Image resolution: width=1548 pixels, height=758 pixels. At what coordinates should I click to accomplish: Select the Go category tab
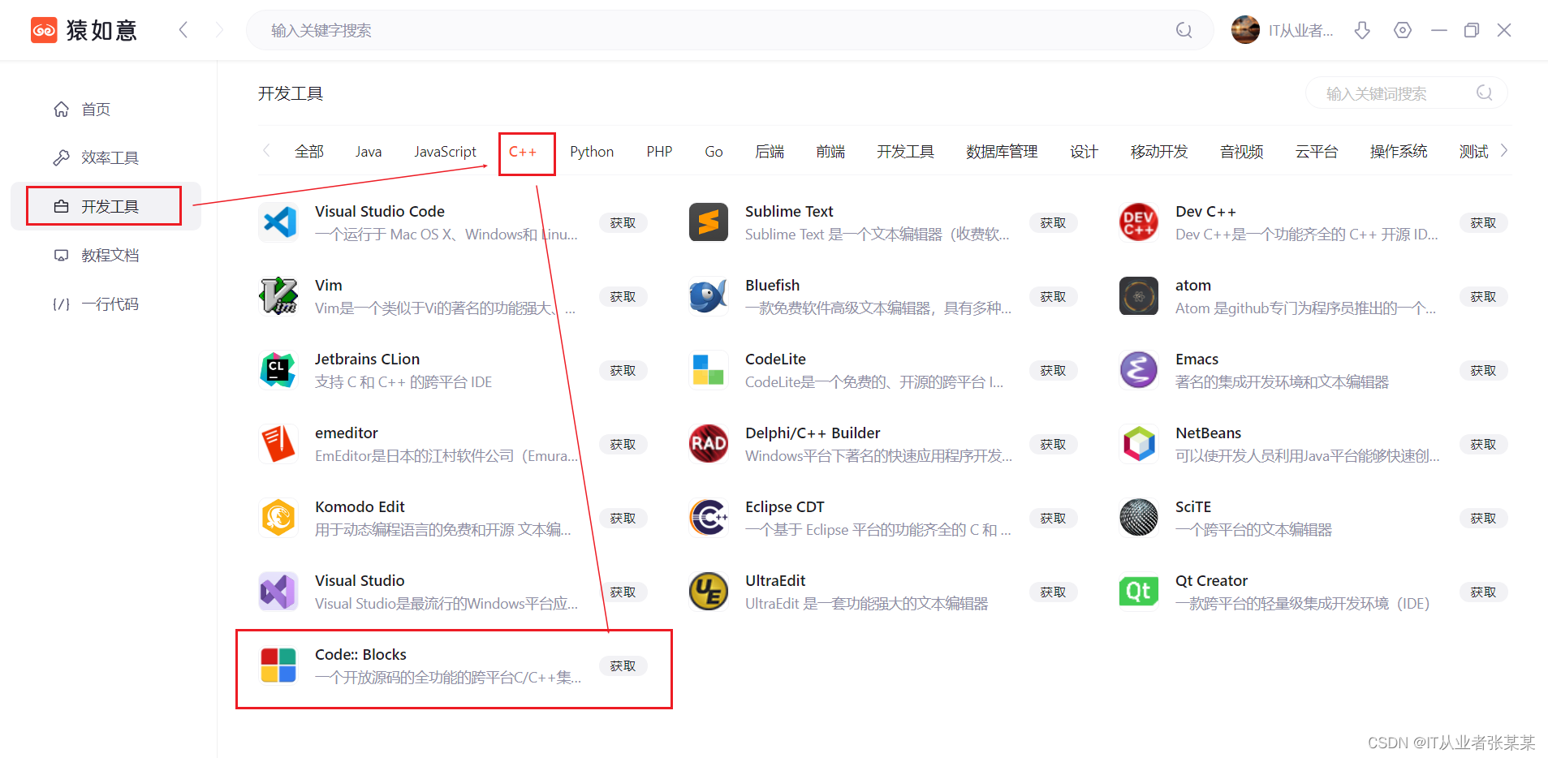714,152
